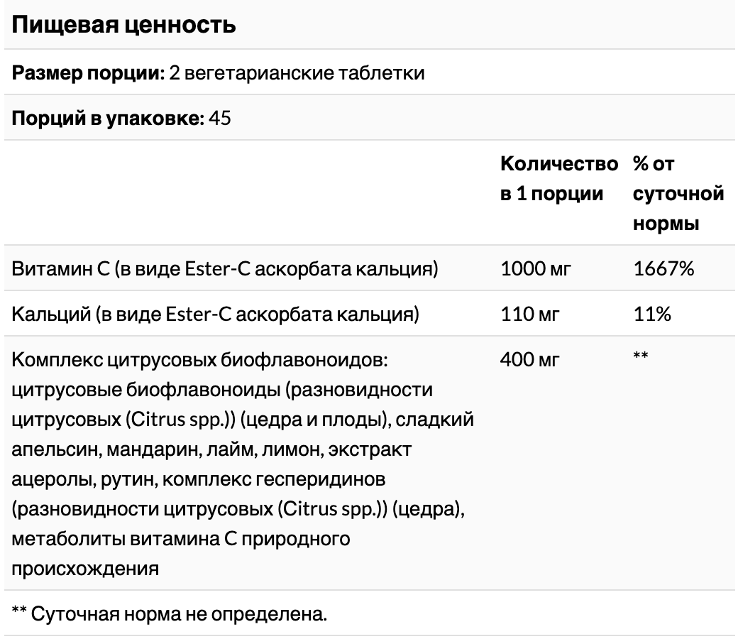Select 'Комплекс цитрусовых биофлавоноидов' text
Viewport: 738px width, 639px height.
tap(199, 360)
